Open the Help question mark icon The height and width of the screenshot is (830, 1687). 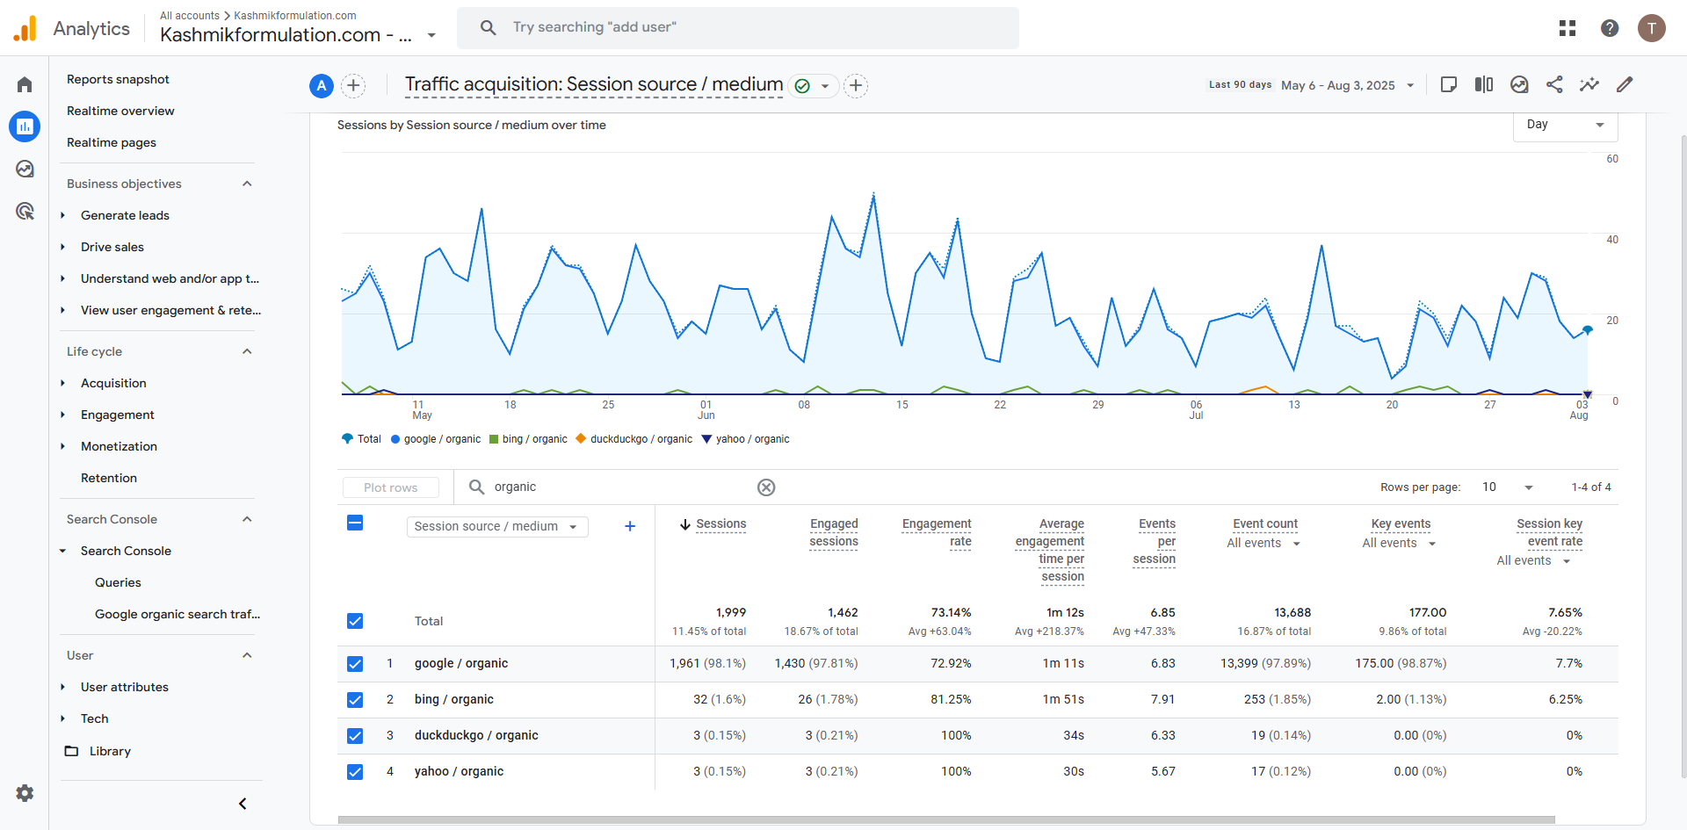[x=1610, y=28]
